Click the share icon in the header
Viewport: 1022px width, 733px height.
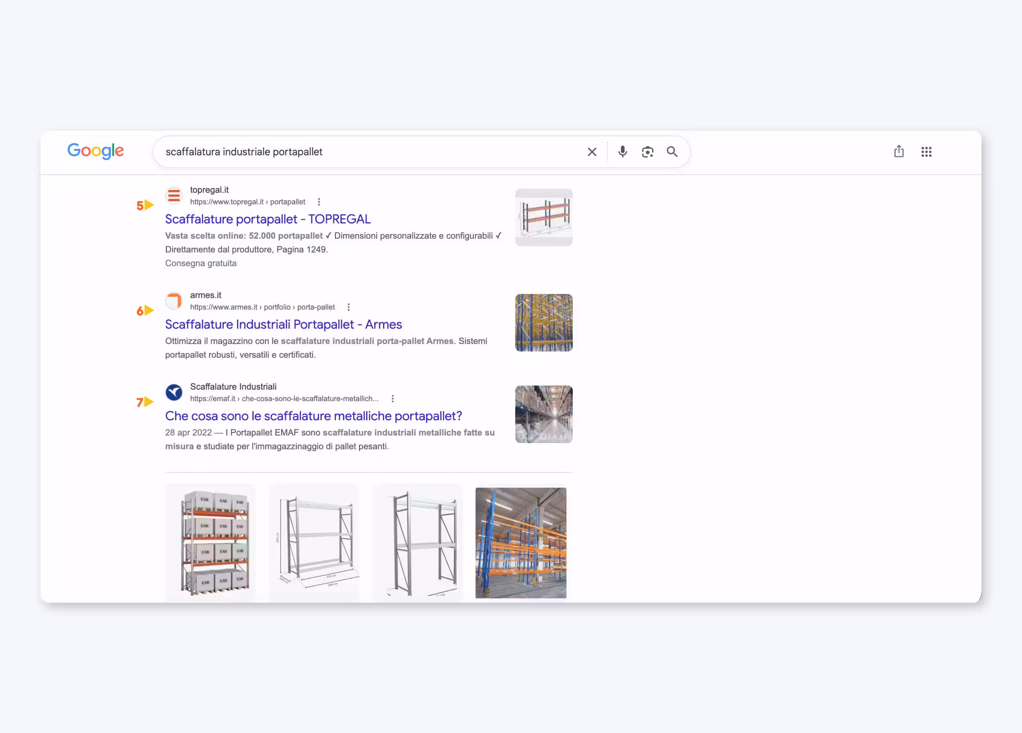[898, 152]
